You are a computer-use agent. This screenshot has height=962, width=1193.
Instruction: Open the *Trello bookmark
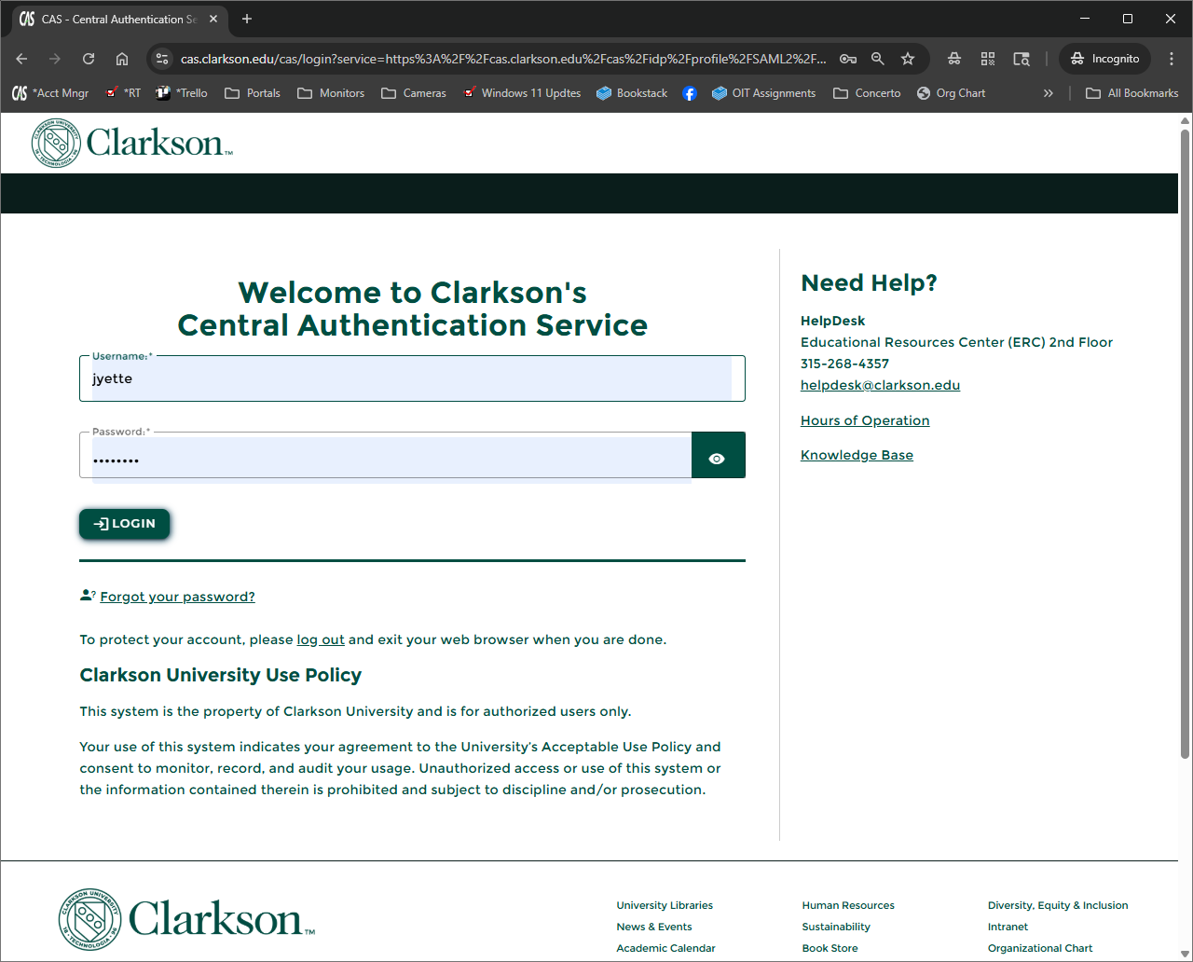click(182, 93)
